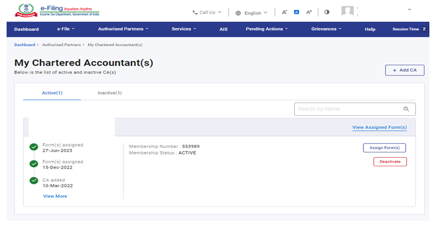Click the user profile avatar
438x227 pixels.
348,11
